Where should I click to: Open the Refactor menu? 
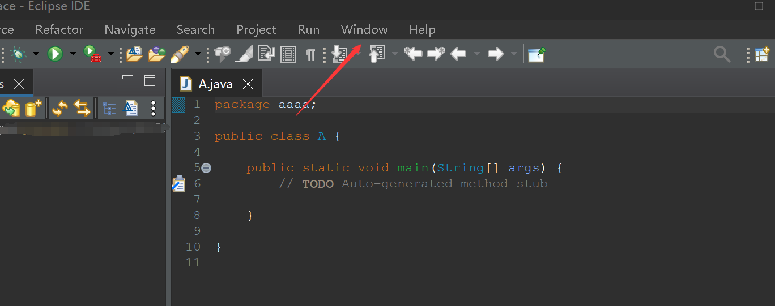pyautogui.click(x=59, y=29)
